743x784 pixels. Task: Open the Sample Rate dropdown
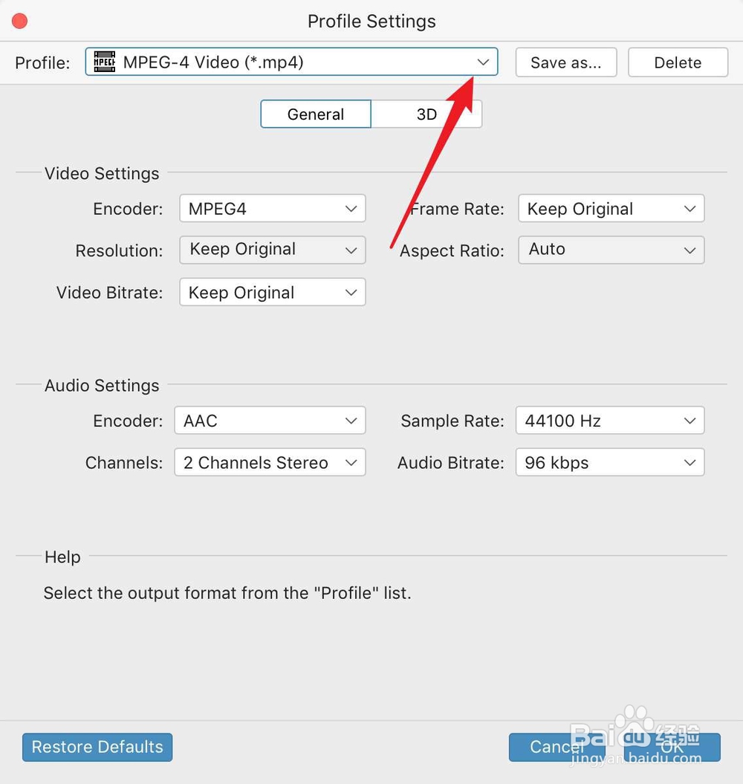tap(609, 421)
